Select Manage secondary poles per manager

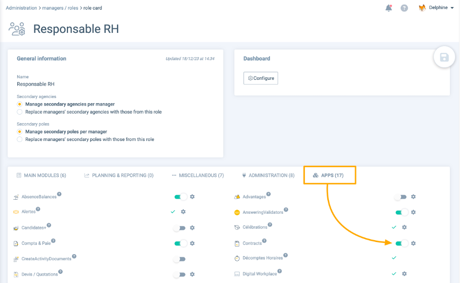20,131
